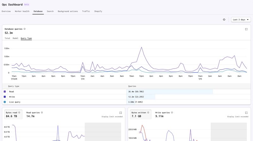Image resolution: width=253 pixels, height=141 pixels.
Task: Toggle the Read queries metric card
Action: [x=34, y=114]
